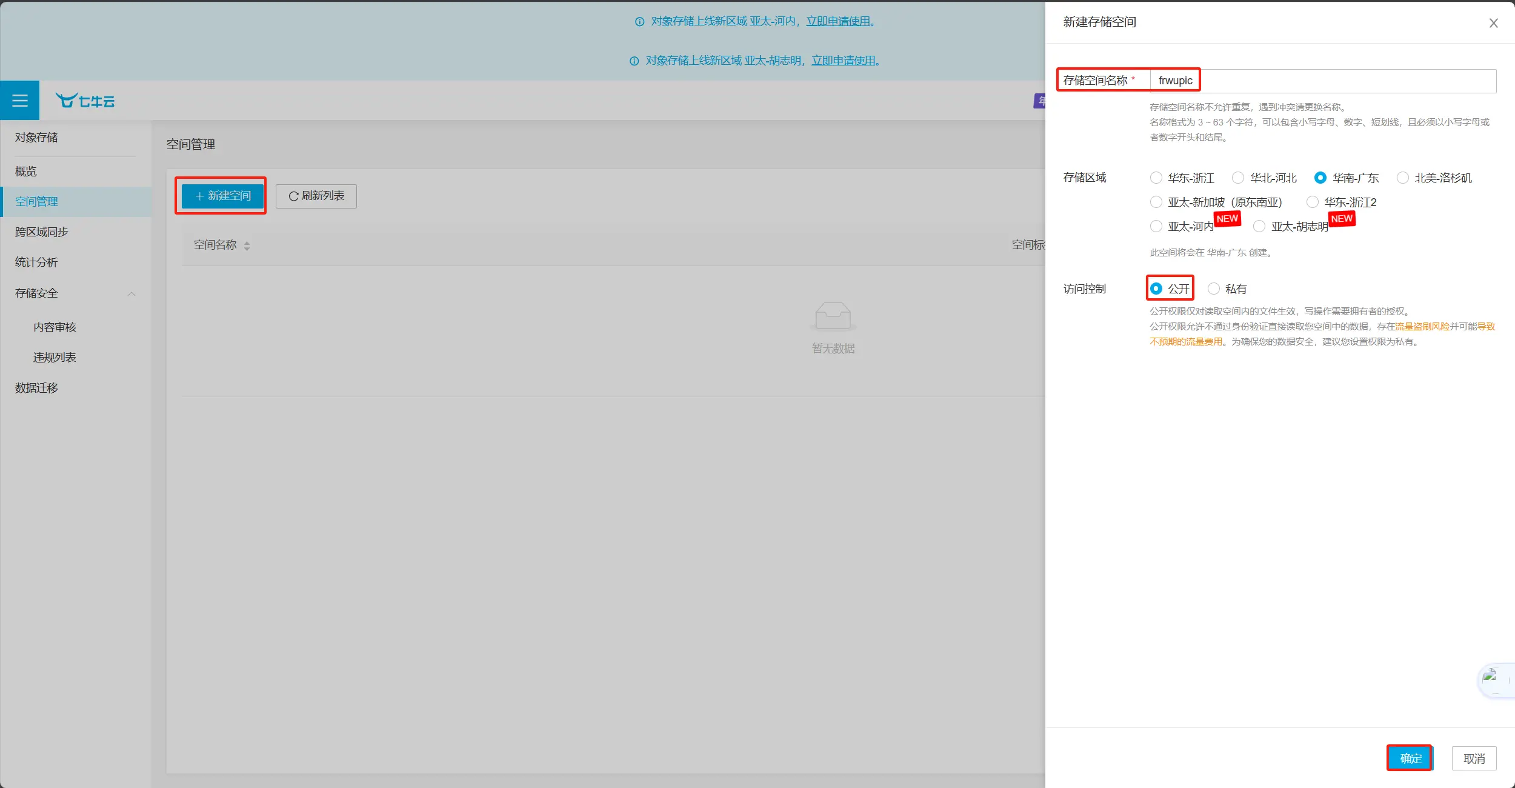This screenshot has height=788, width=1515.
Task: Click the info icon of 亚太-胡志明 notice
Action: pyautogui.click(x=634, y=61)
